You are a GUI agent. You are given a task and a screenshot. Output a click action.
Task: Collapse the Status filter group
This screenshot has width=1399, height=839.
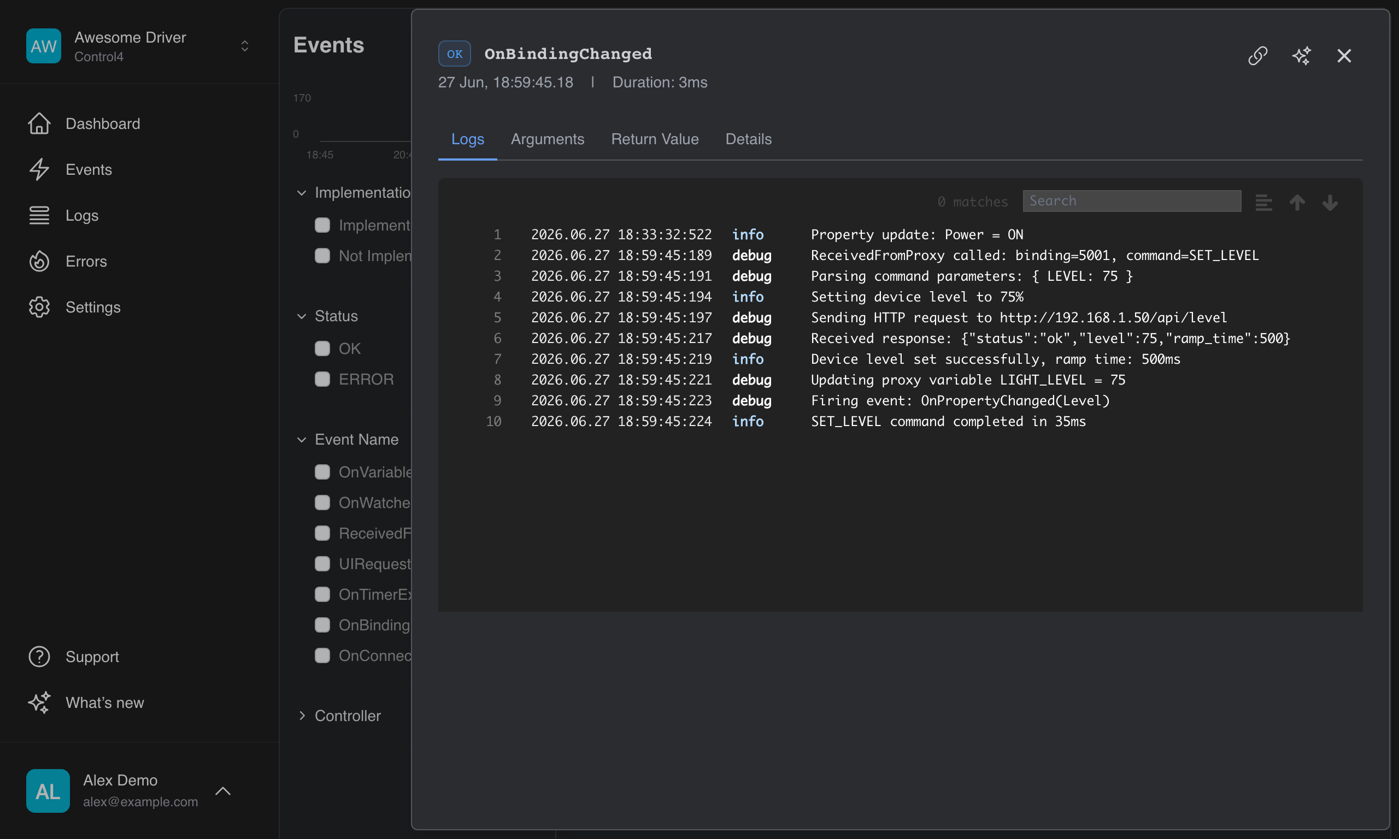[302, 316]
